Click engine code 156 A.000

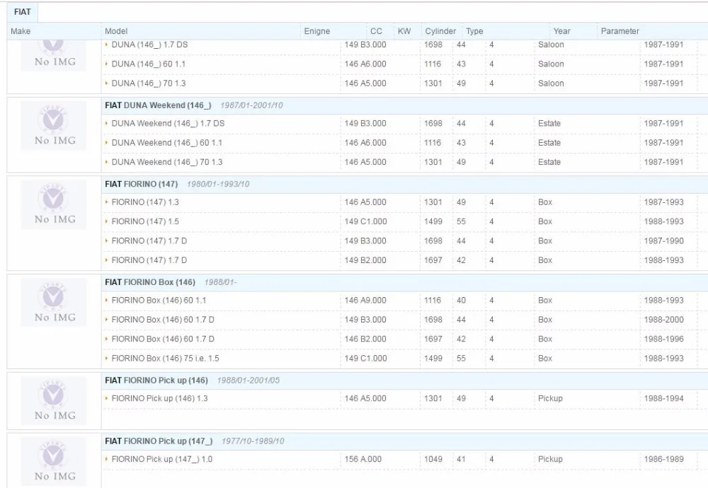[362, 459]
